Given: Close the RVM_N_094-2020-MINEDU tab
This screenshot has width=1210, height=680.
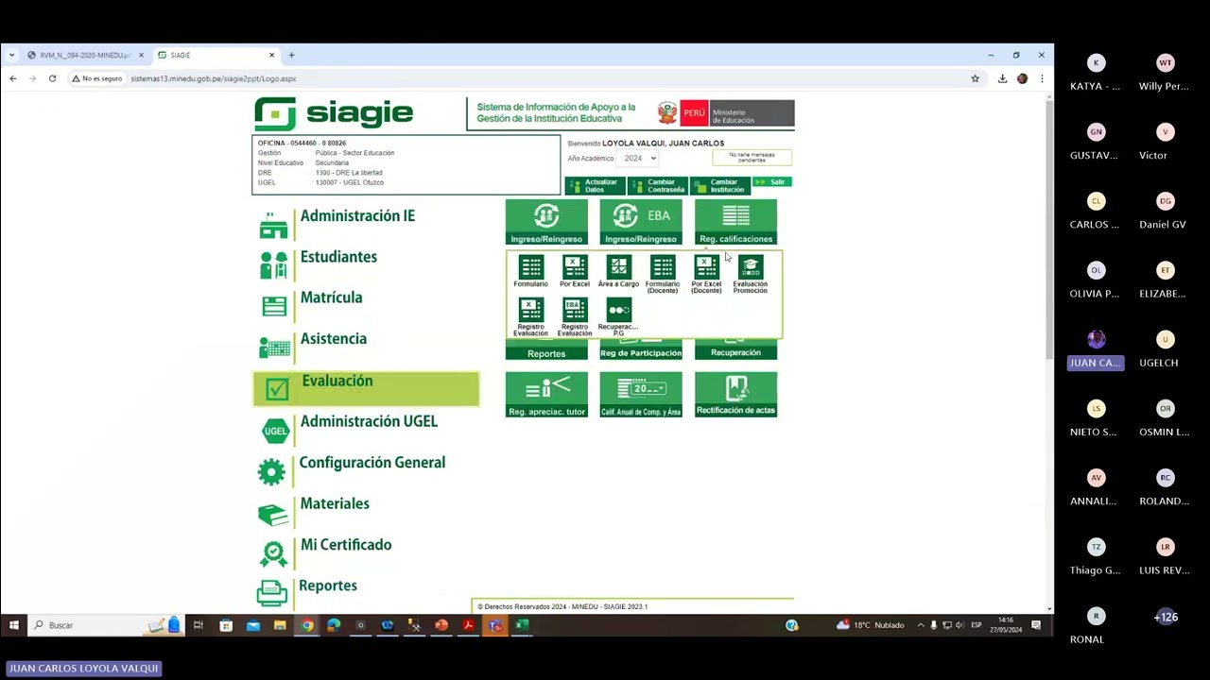Looking at the screenshot, I should click(x=142, y=55).
